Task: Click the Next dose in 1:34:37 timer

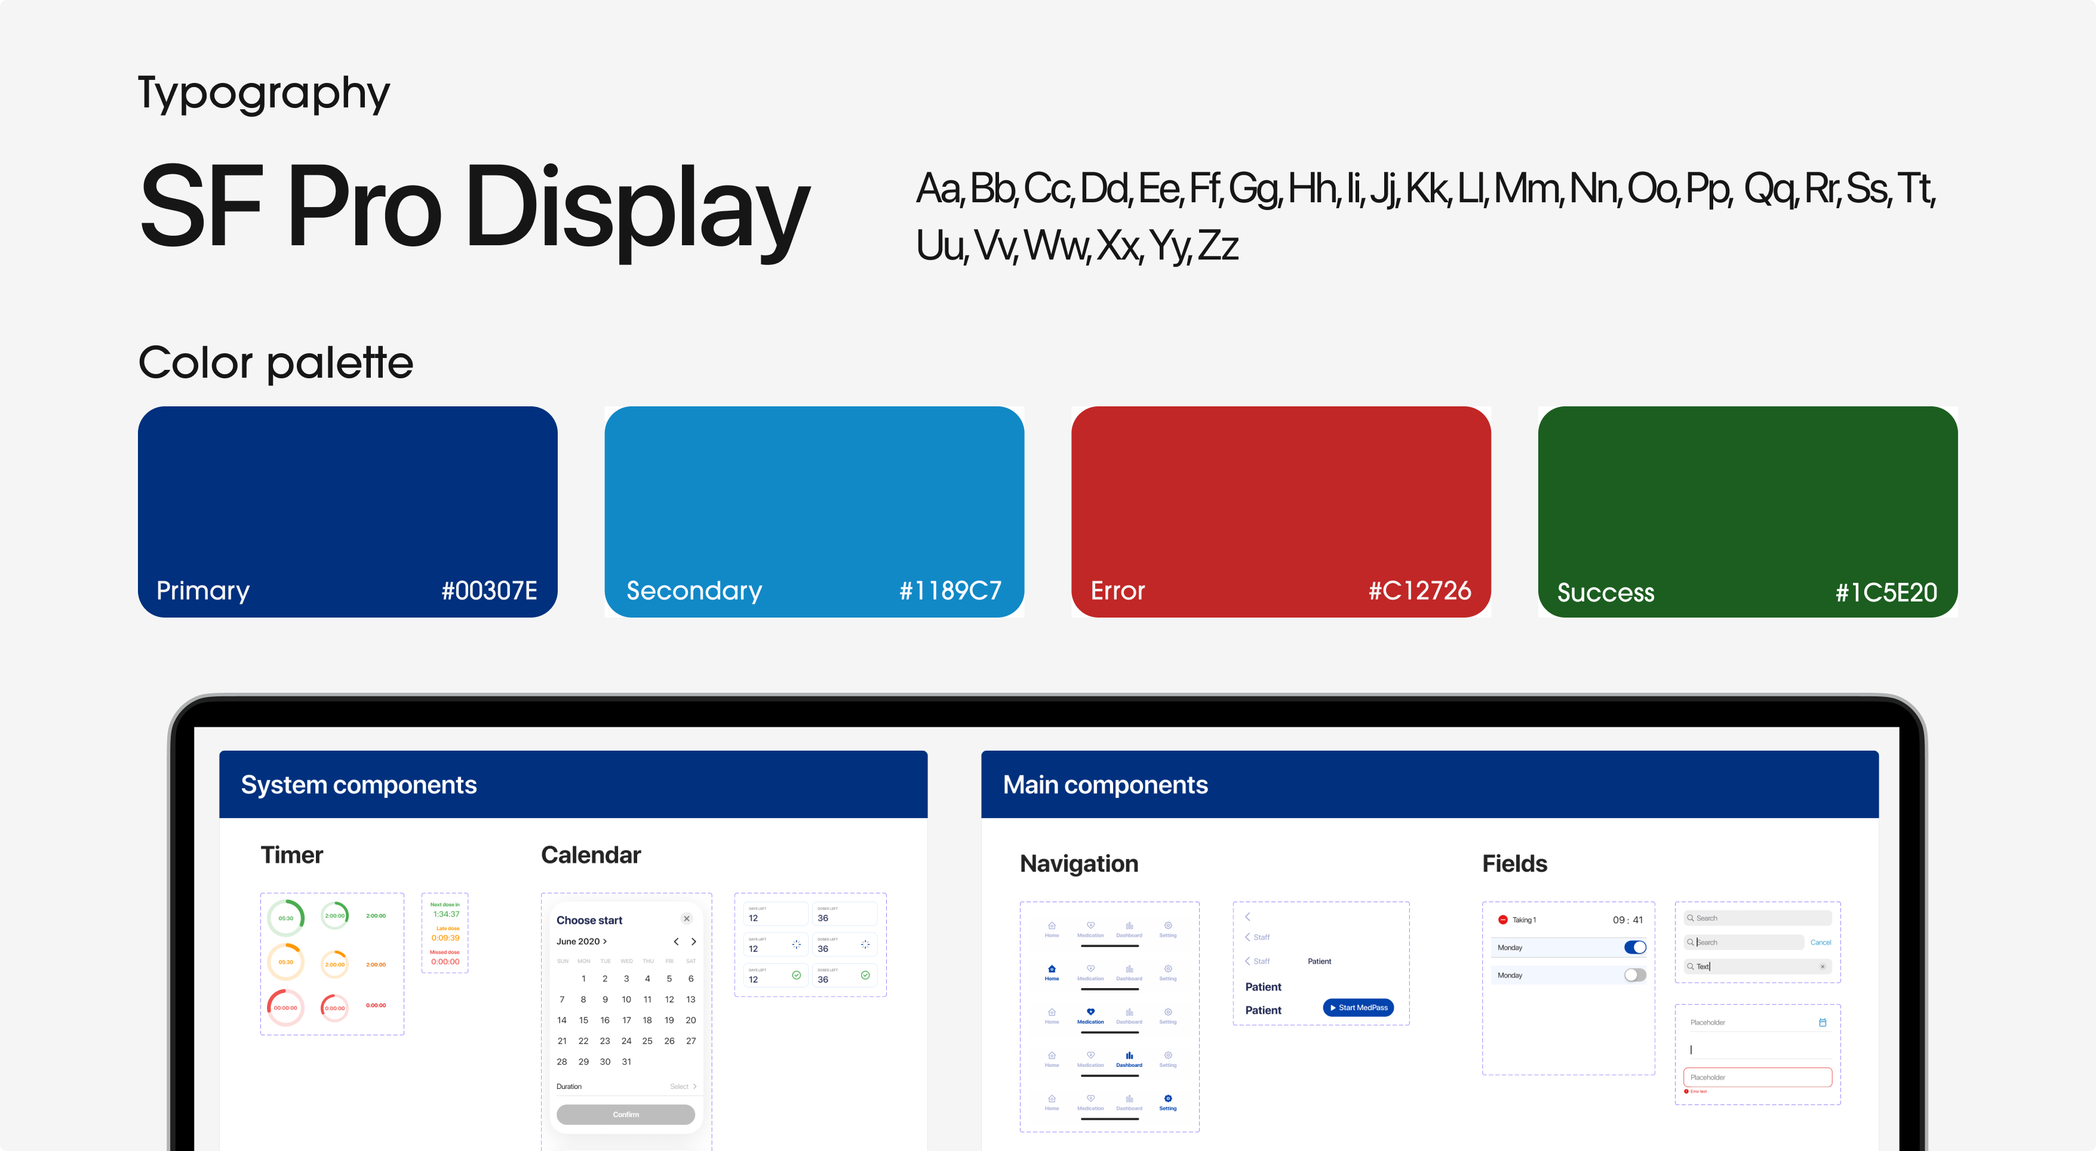Action: pos(445,909)
